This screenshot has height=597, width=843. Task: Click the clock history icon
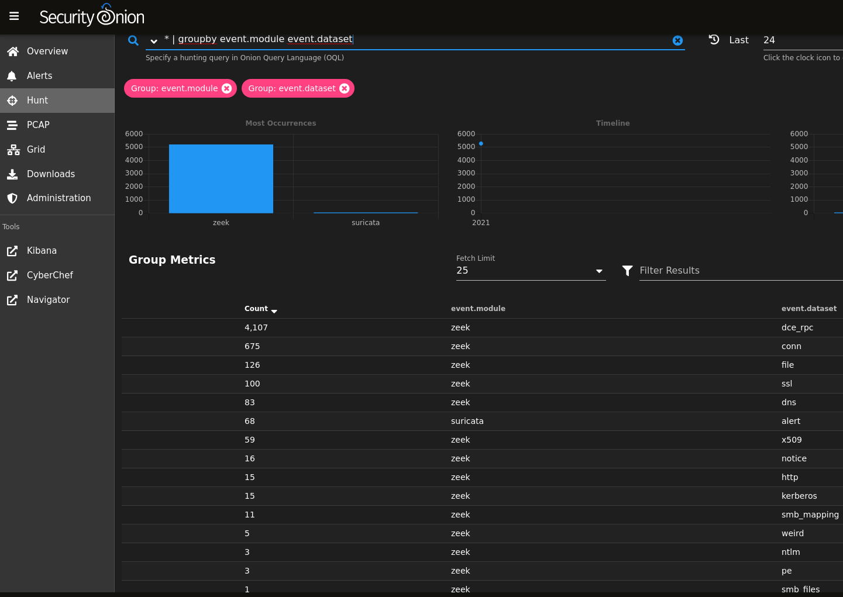tap(714, 40)
